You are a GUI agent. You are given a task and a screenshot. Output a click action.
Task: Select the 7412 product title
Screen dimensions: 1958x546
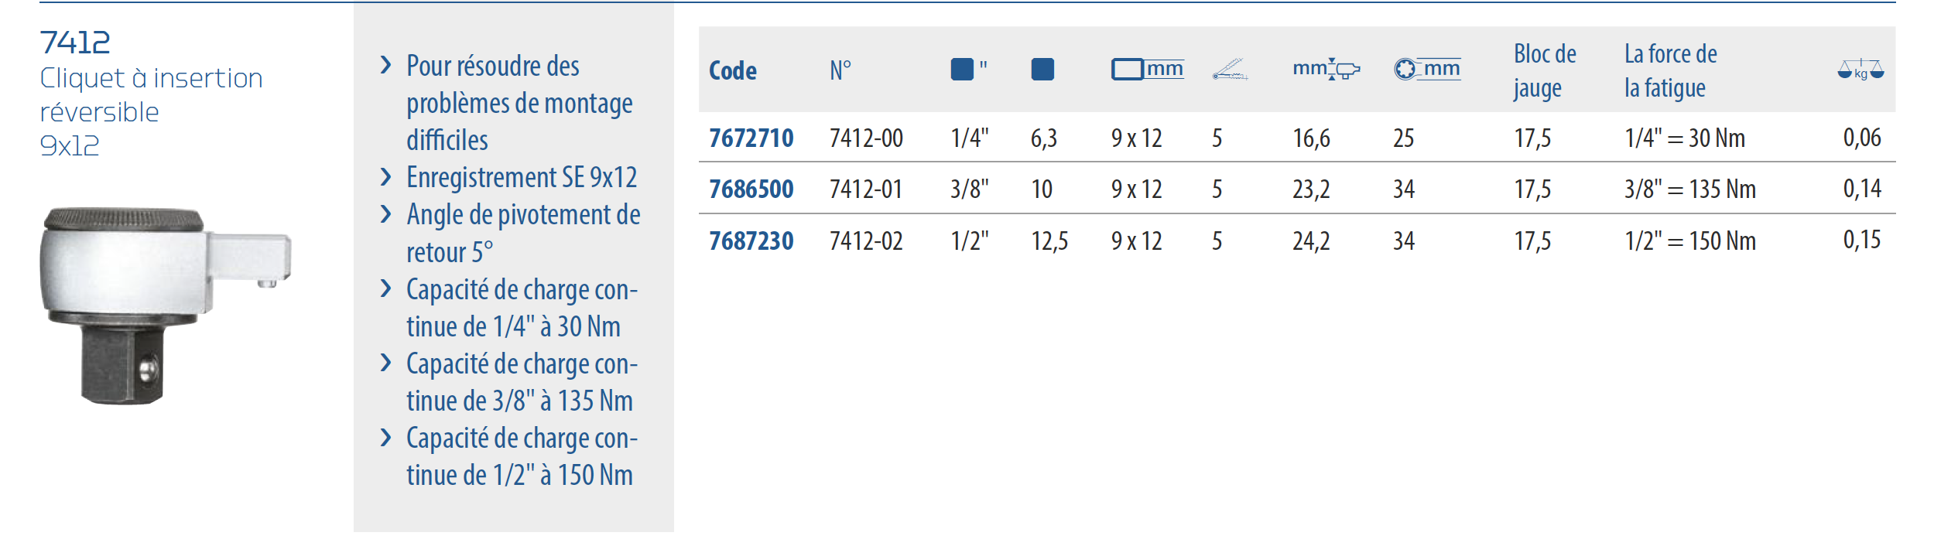75,42
